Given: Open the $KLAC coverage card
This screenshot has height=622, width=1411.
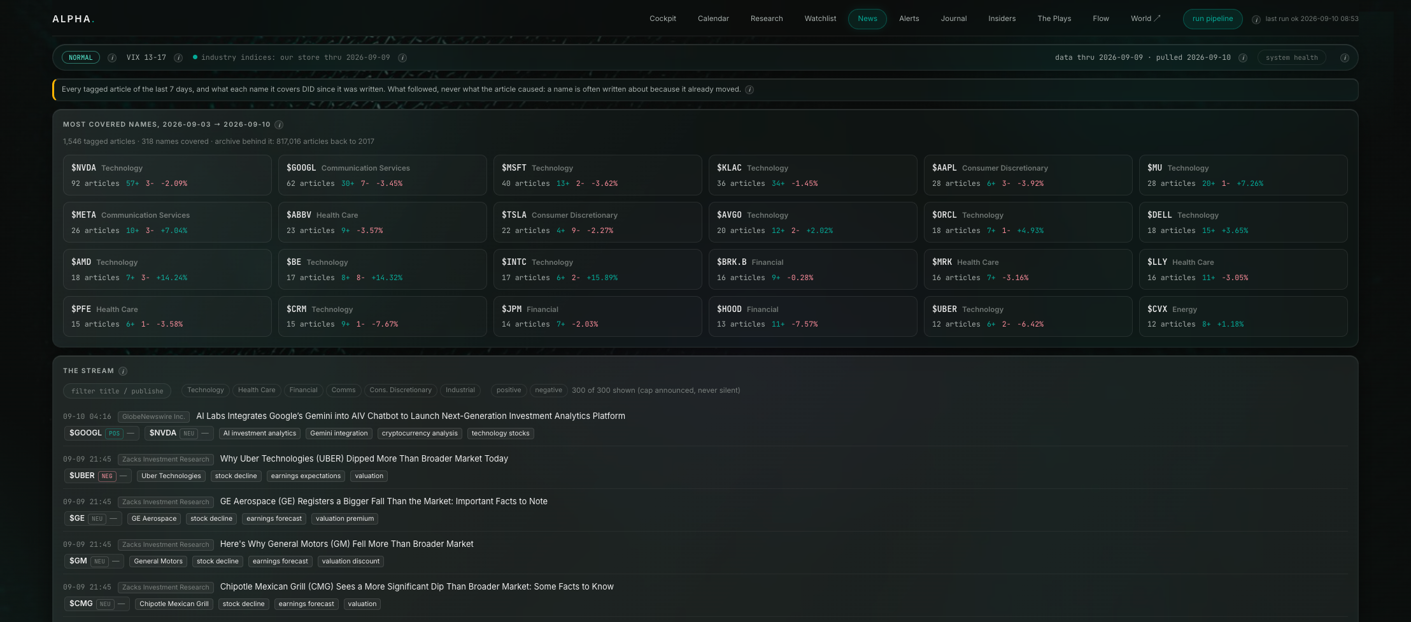Looking at the screenshot, I should (x=813, y=175).
